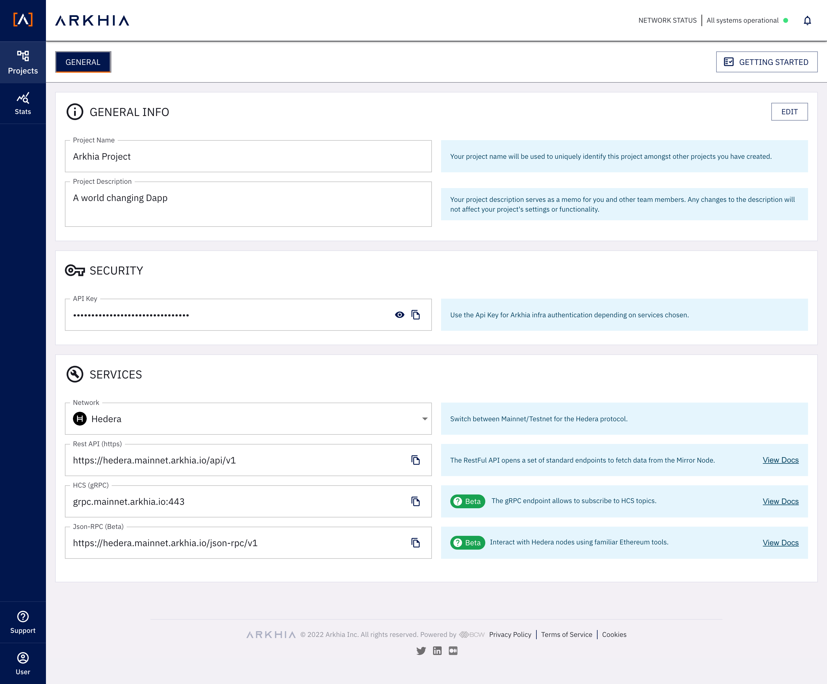Screen dimensions: 827x684
Task: Copy the Rest API URL
Action: [416, 460]
